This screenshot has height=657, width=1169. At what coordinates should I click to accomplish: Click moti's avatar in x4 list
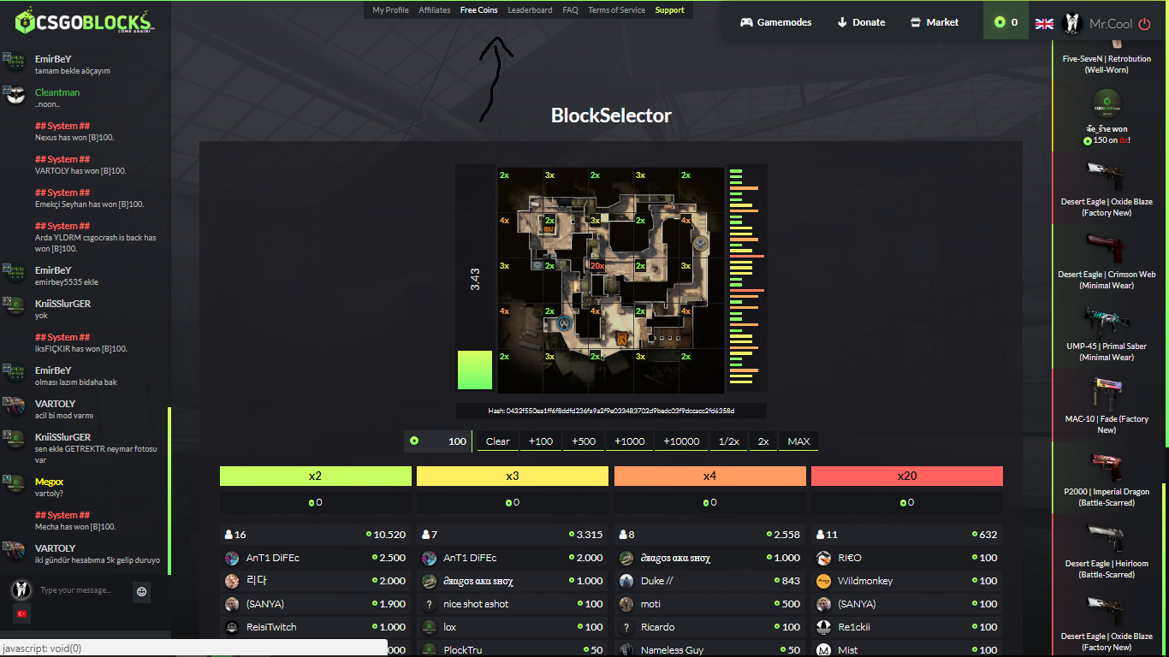[626, 604]
